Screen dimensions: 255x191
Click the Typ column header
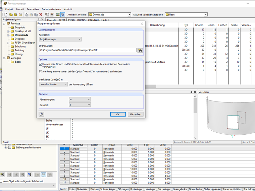pos(186,25)
